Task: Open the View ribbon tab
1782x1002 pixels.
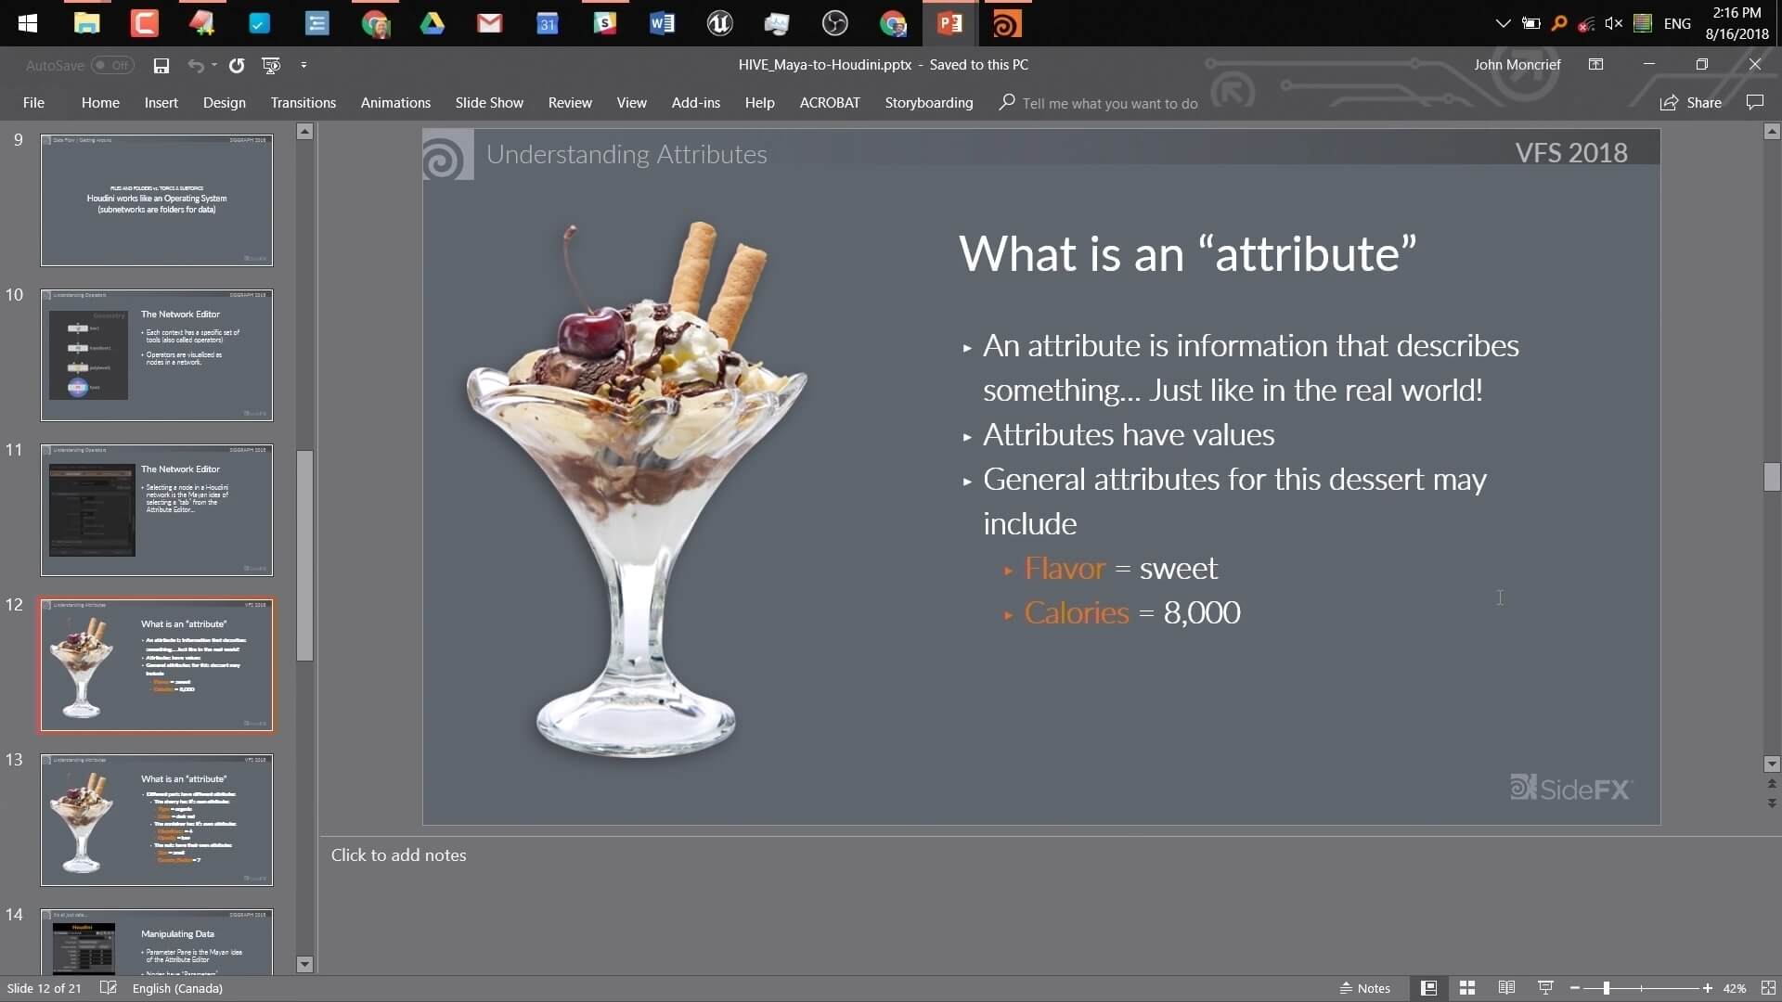Action: point(632,103)
